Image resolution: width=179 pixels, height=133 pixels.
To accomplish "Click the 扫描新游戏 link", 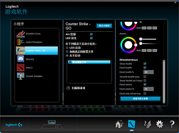I will pyautogui.click(x=78, y=88).
